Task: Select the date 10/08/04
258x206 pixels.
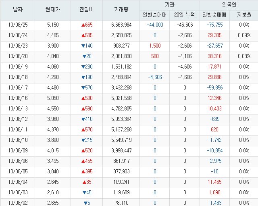Action: 18,182
